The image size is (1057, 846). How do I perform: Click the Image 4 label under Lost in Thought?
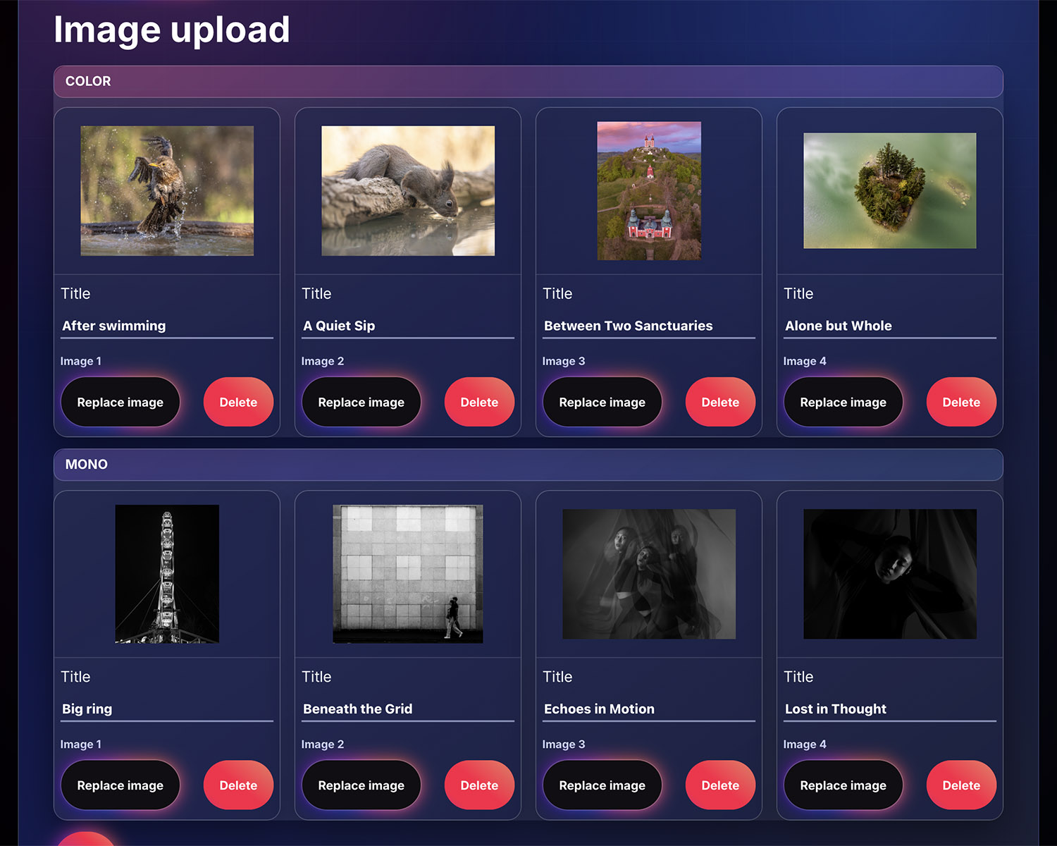tap(805, 744)
